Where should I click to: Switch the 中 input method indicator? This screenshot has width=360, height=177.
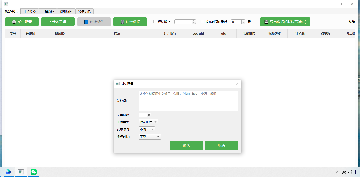(x=355, y=172)
